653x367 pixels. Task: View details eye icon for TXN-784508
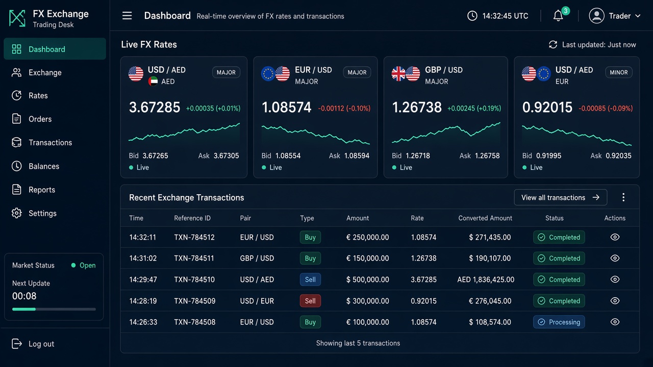pos(615,322)
